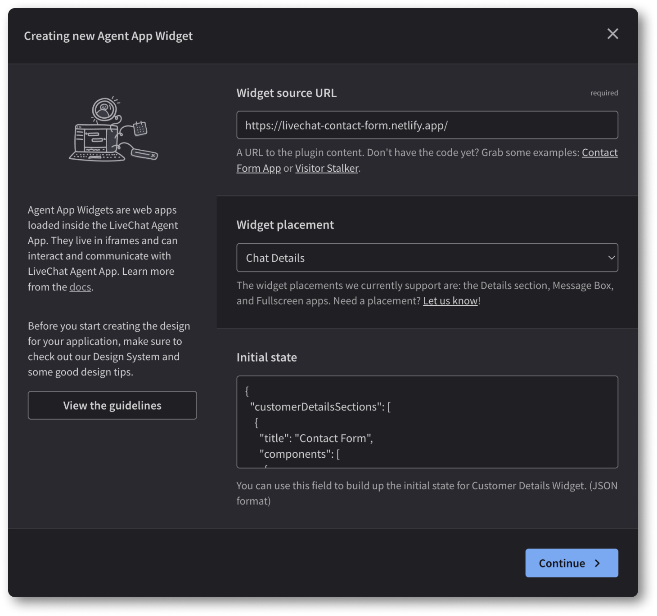Screen dimensions: 657x616
Task: Open the docs link in the sidebar description
Action: click(80, 286)
